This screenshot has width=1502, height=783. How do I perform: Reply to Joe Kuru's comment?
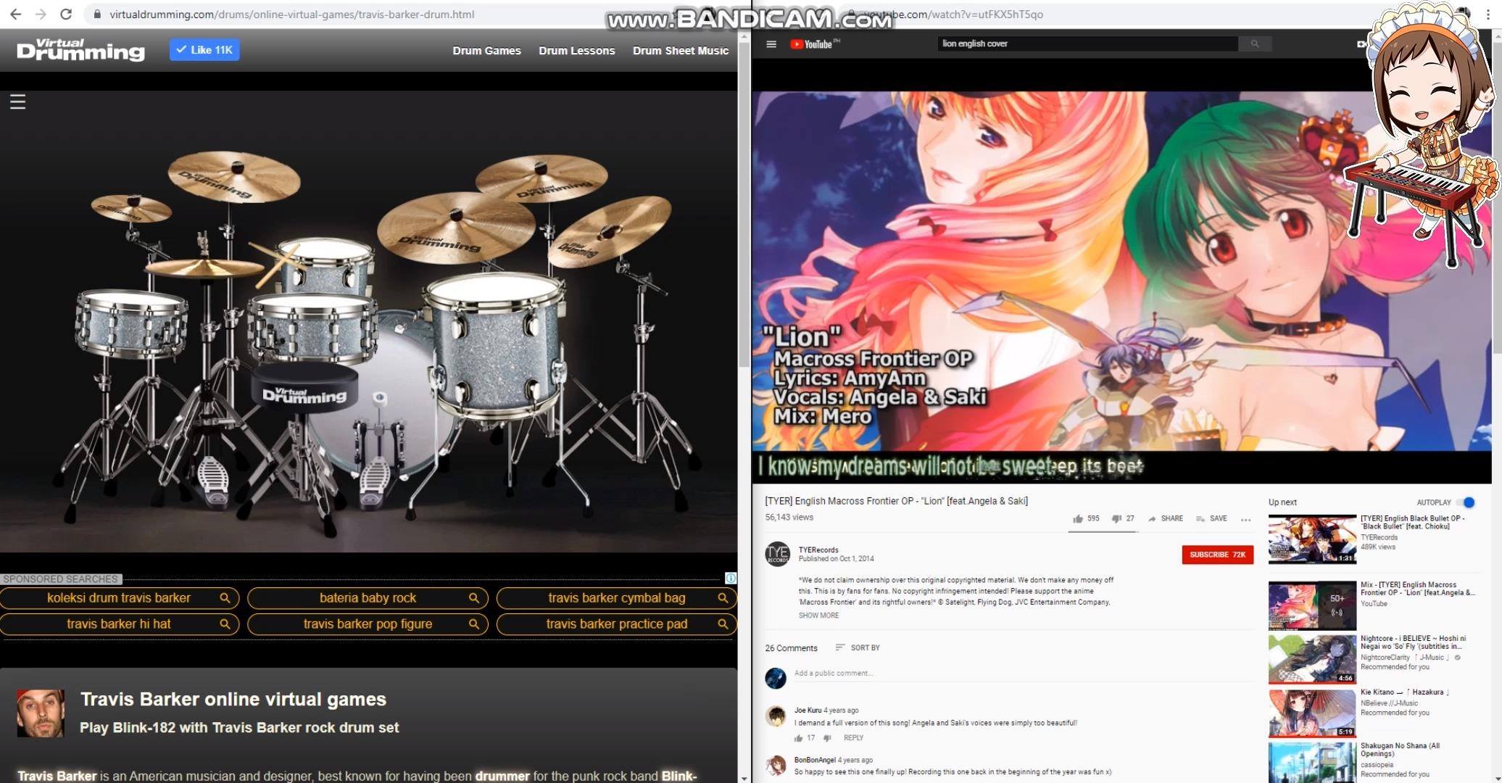click(853, 738)
